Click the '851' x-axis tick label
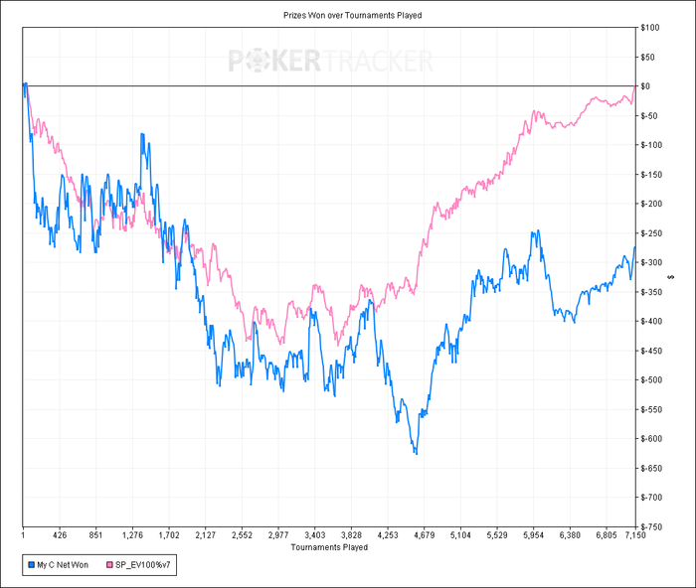The image size is (696, 588). tap(95, 535)
